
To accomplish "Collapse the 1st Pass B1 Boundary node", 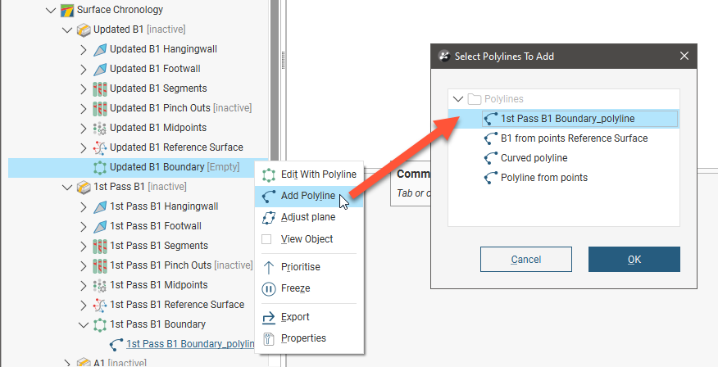I will [84, 324].
